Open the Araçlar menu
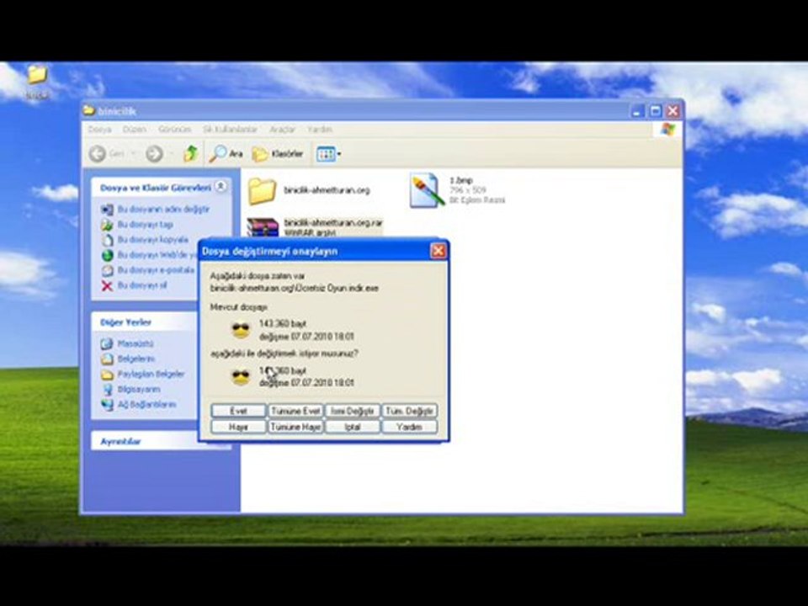Viewport: 808px width, 606px height. coord(283,130)
